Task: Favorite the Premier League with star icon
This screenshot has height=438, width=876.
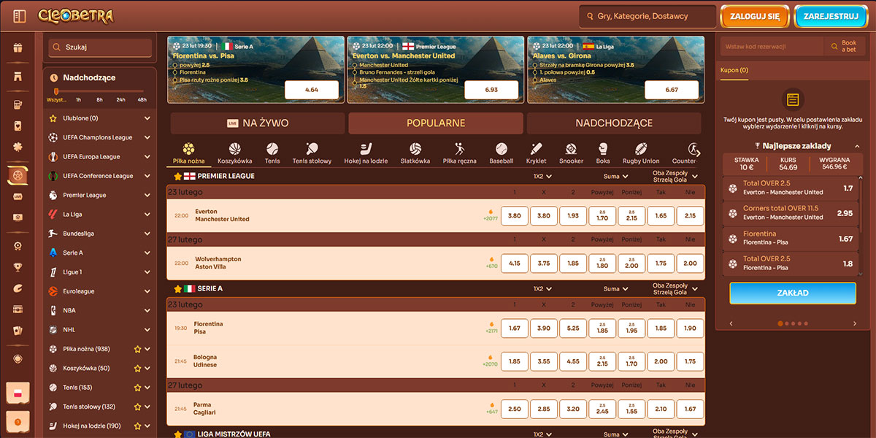Action: [x=177, y=176]
